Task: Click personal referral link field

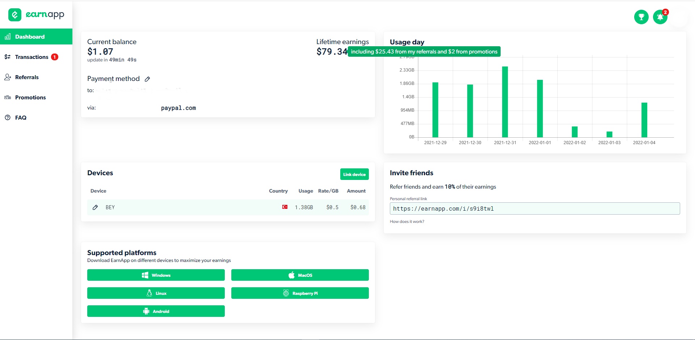Action: click(535, 208)
